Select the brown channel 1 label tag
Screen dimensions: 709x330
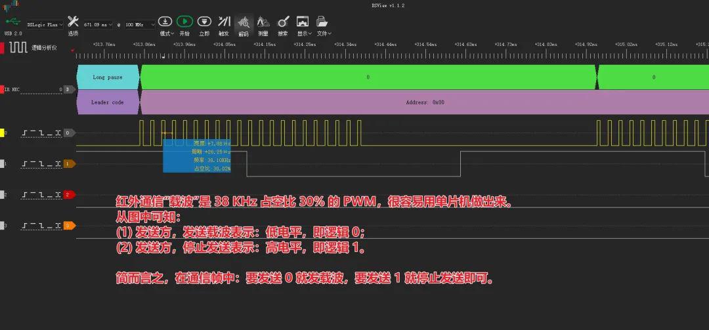69,163
